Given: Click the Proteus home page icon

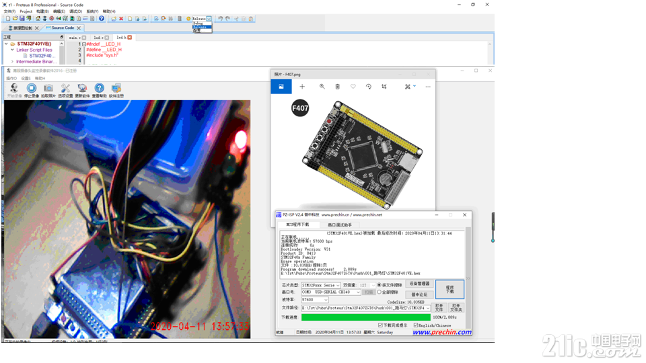Looking at the screenshot, I should point(38,19).
